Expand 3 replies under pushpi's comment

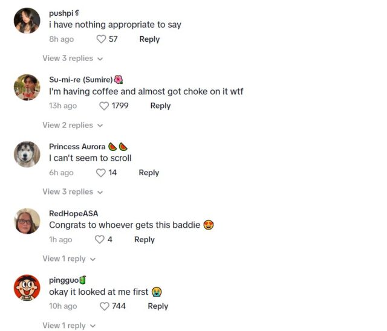[72, 59]
